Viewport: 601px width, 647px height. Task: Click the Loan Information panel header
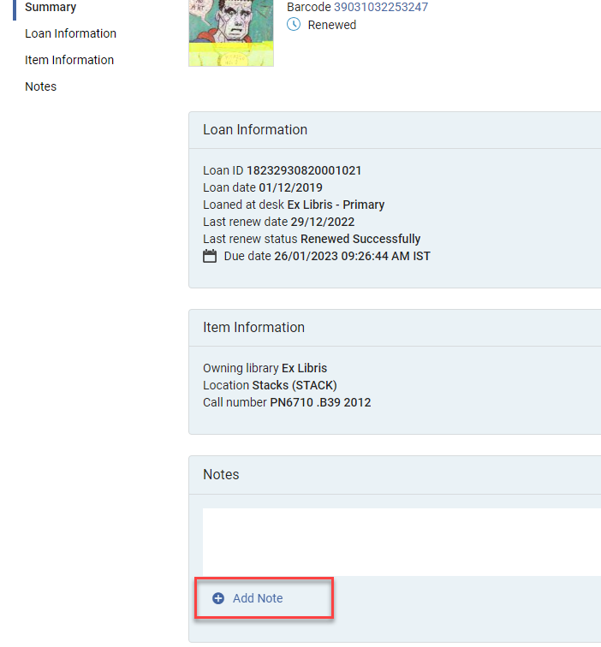(x=255, y=130)
